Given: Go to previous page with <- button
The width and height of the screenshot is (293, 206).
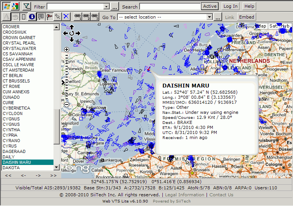Looking at the screenshot, I should click(23, 175).
